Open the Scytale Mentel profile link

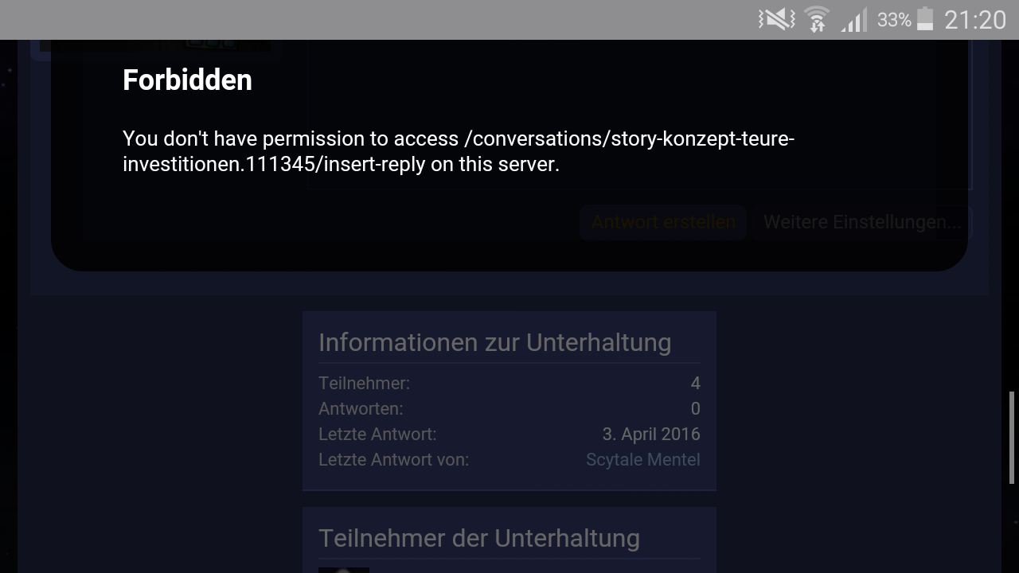click(643, 459)
